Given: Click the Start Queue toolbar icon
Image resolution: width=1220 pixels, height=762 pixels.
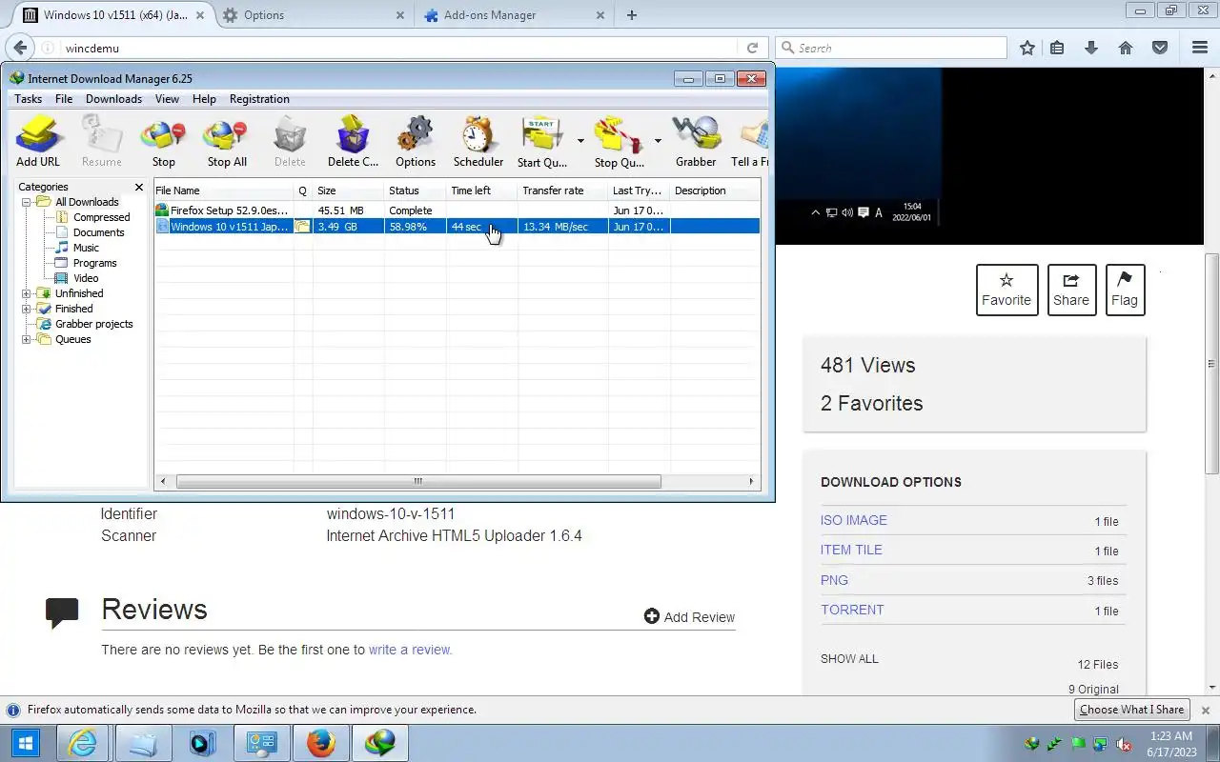Looking at the screenshot, I should pos(542,141).
